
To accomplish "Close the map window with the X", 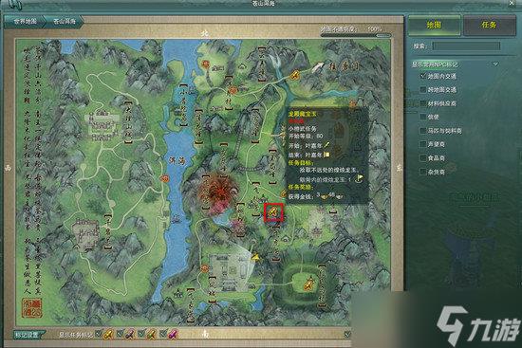I will click(x=512, y=3).
